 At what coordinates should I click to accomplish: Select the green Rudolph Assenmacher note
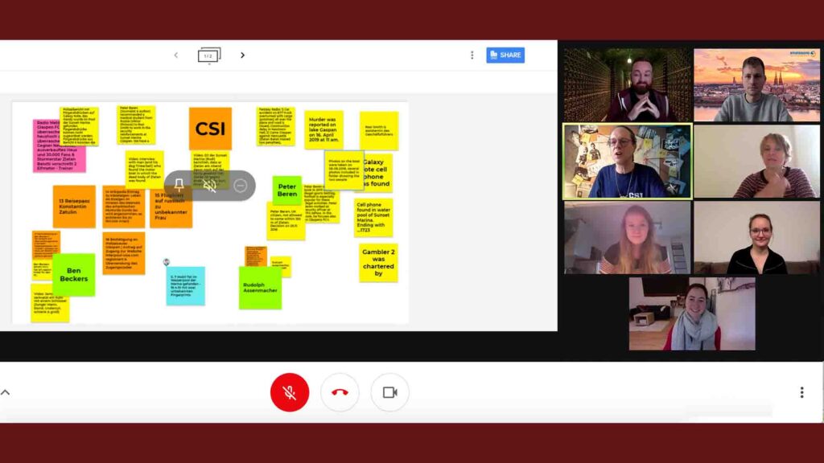[260, 288]
